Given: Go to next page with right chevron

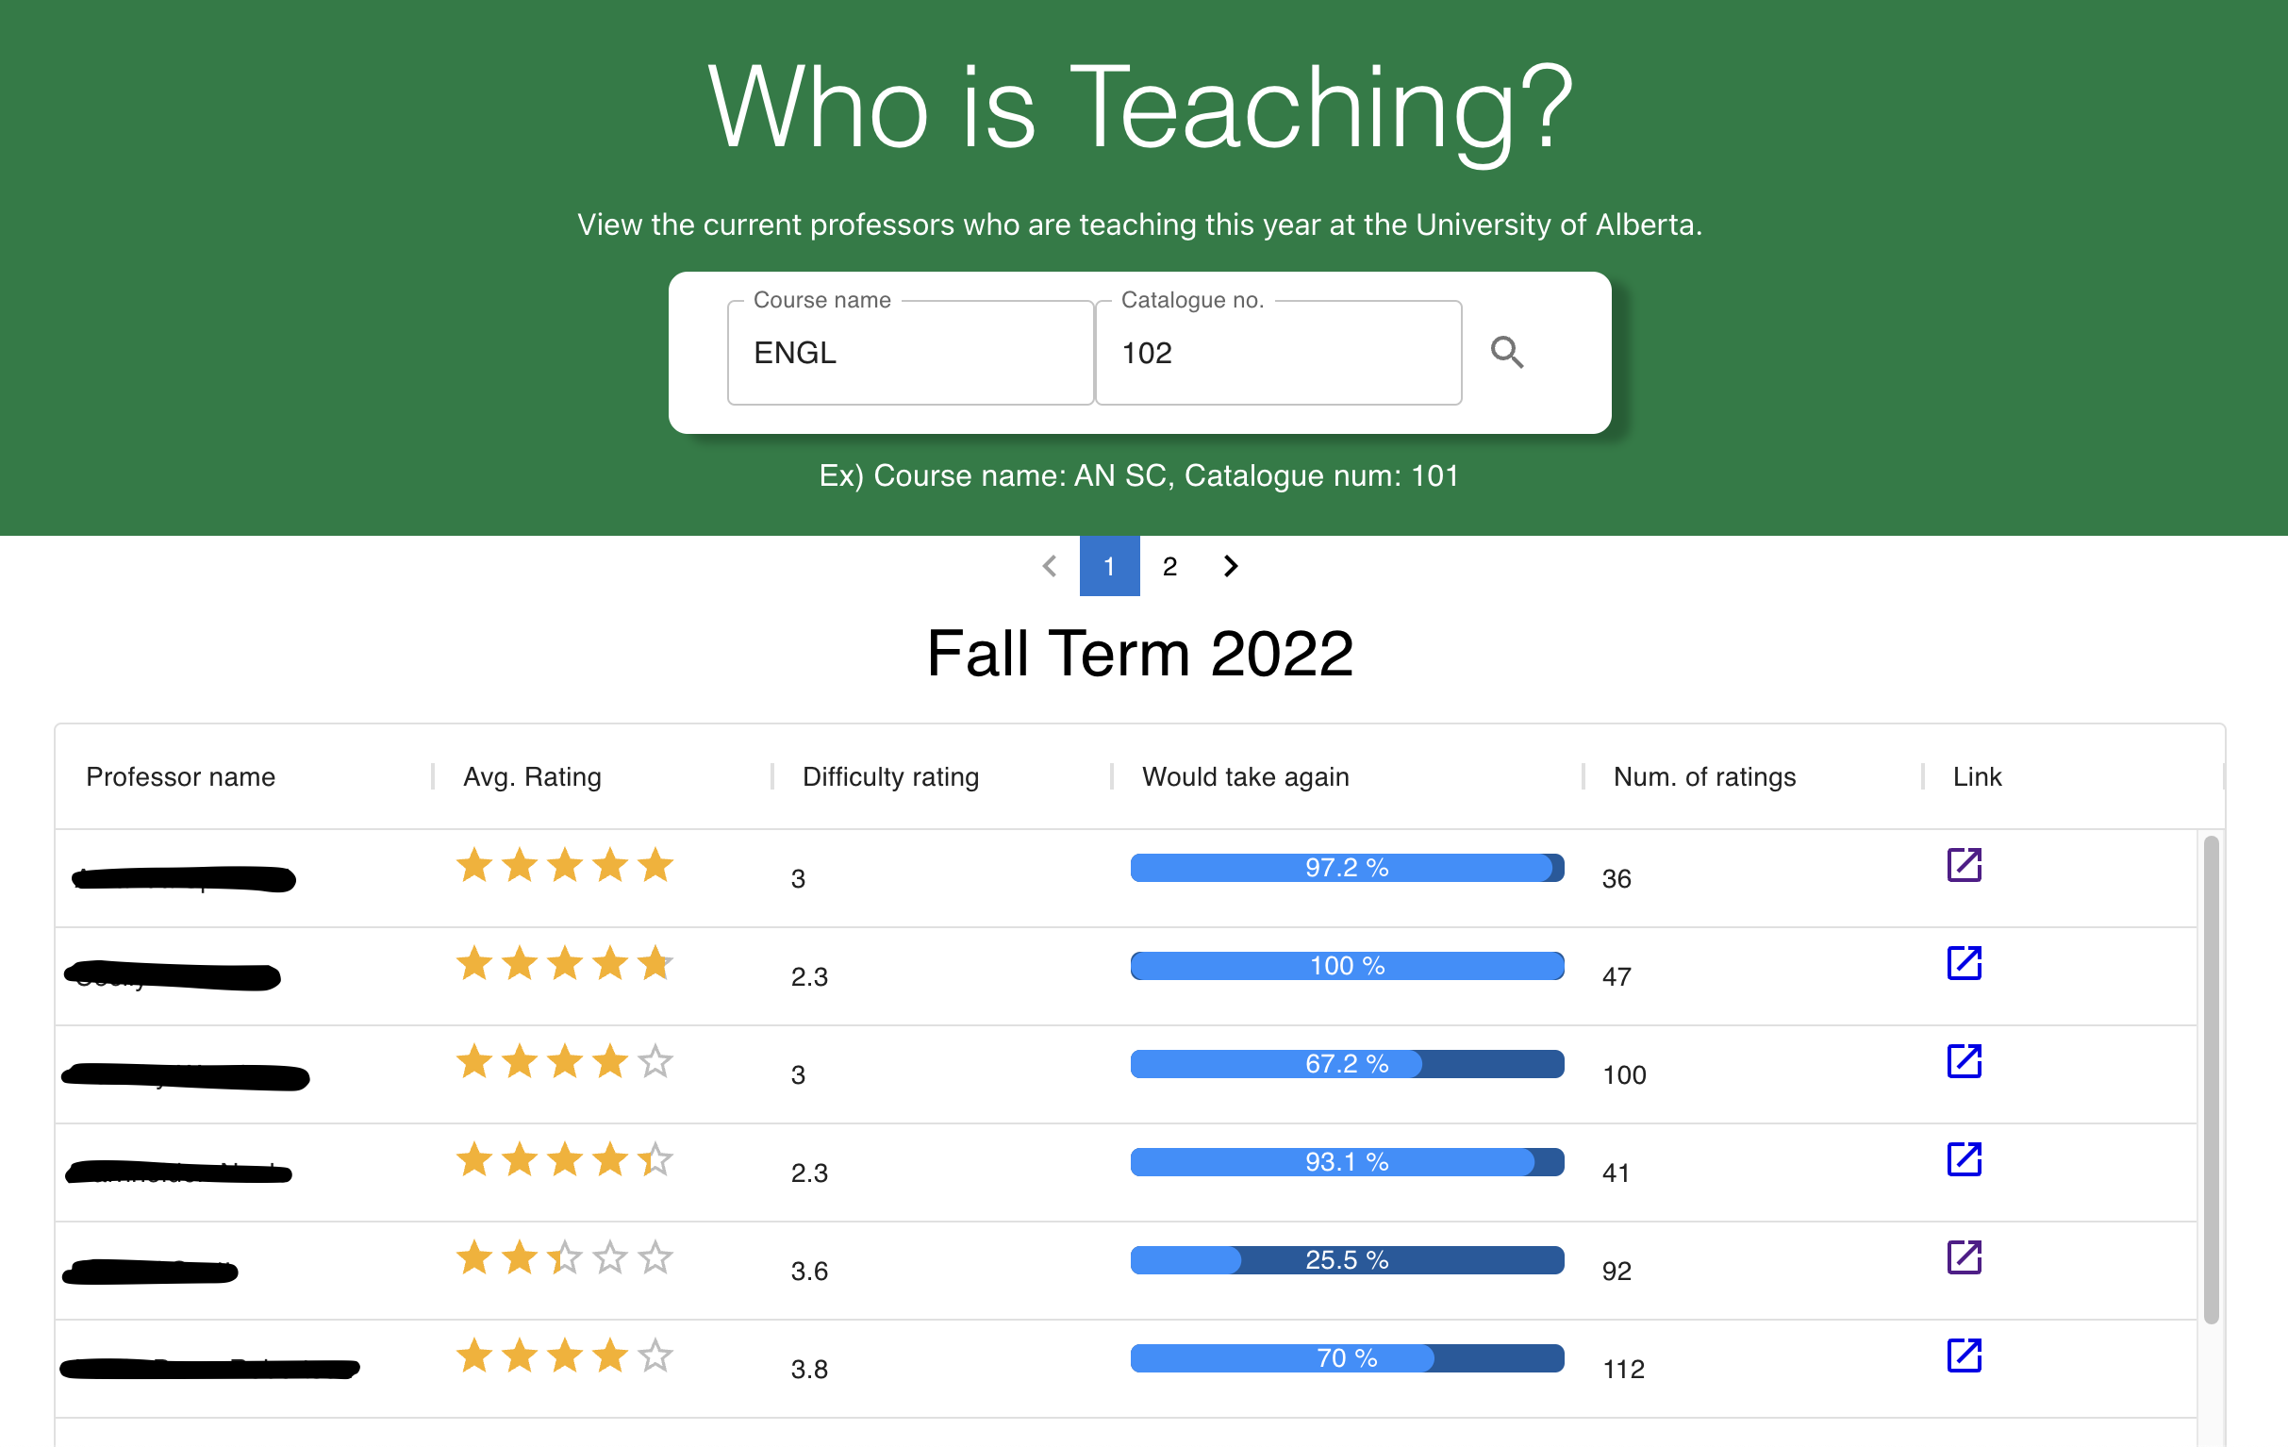Looking at the screenshot, I should click(1231, 566).
